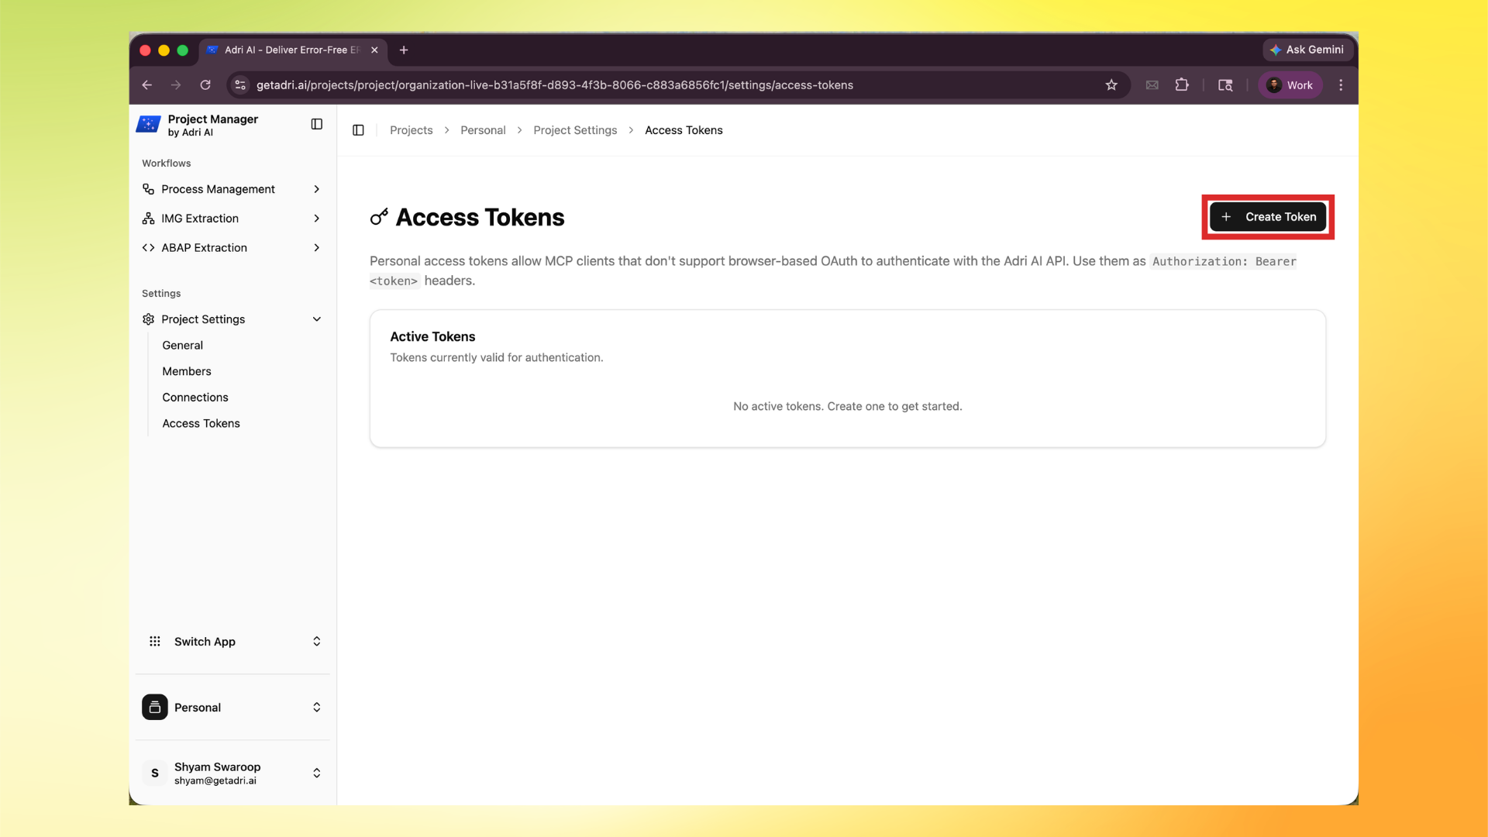Screen dimensions: 1488x837
Task: Click the Create Token button
Action: [1267, 217]
